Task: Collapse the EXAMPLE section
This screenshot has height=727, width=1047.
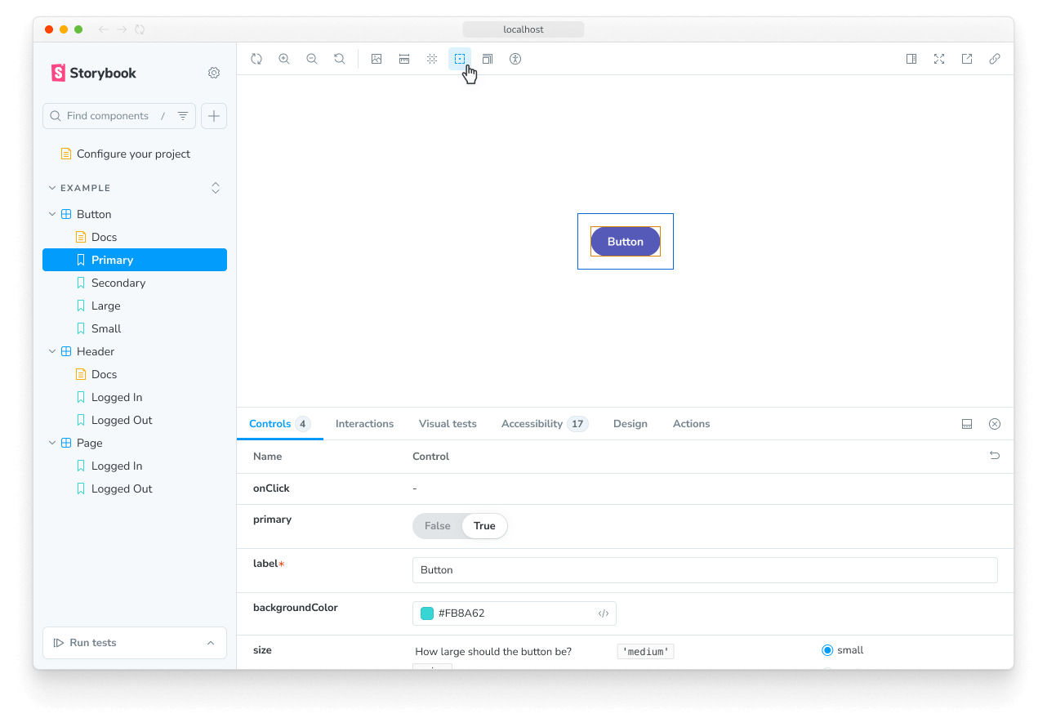Action: [x=51, y=187]
